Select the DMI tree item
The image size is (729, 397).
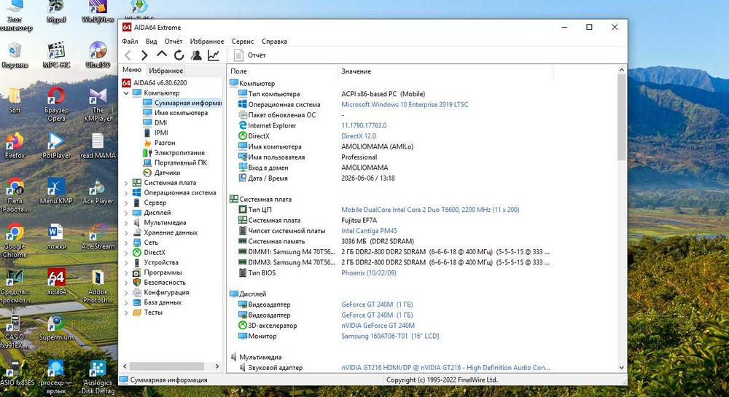(155, 122)
